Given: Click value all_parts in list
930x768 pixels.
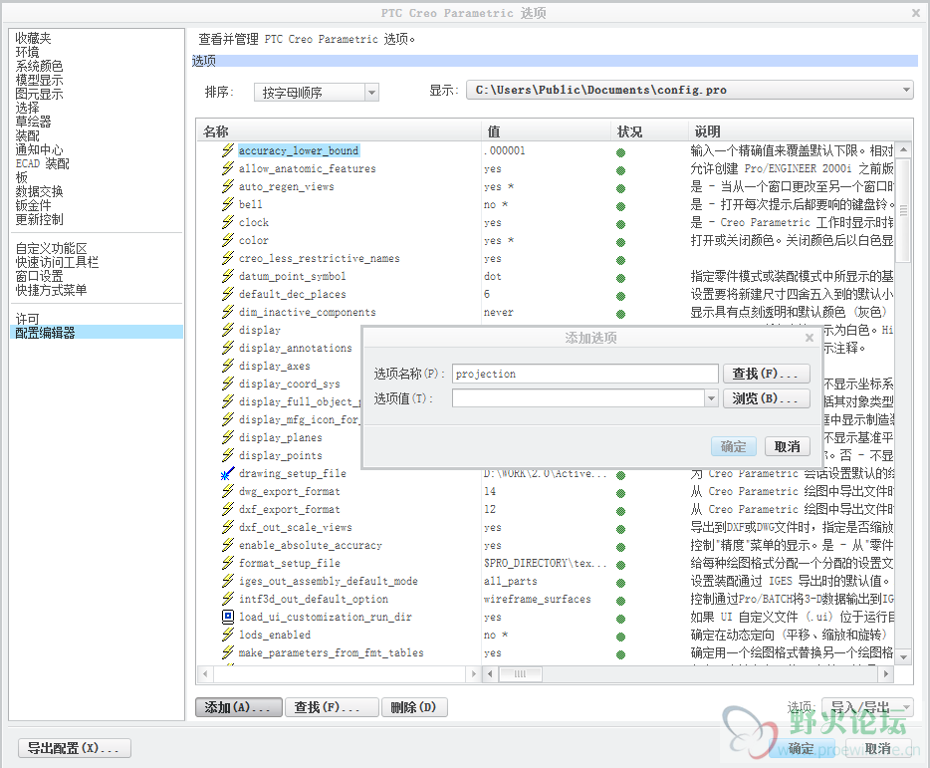Looking at the screenshot, I should pos(511,581).
